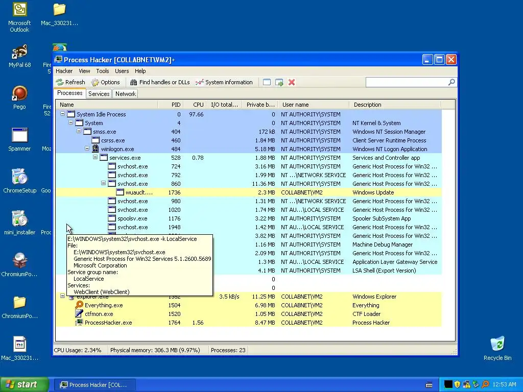Click Processes: 23 status bar entry

(x=228, y=350)
